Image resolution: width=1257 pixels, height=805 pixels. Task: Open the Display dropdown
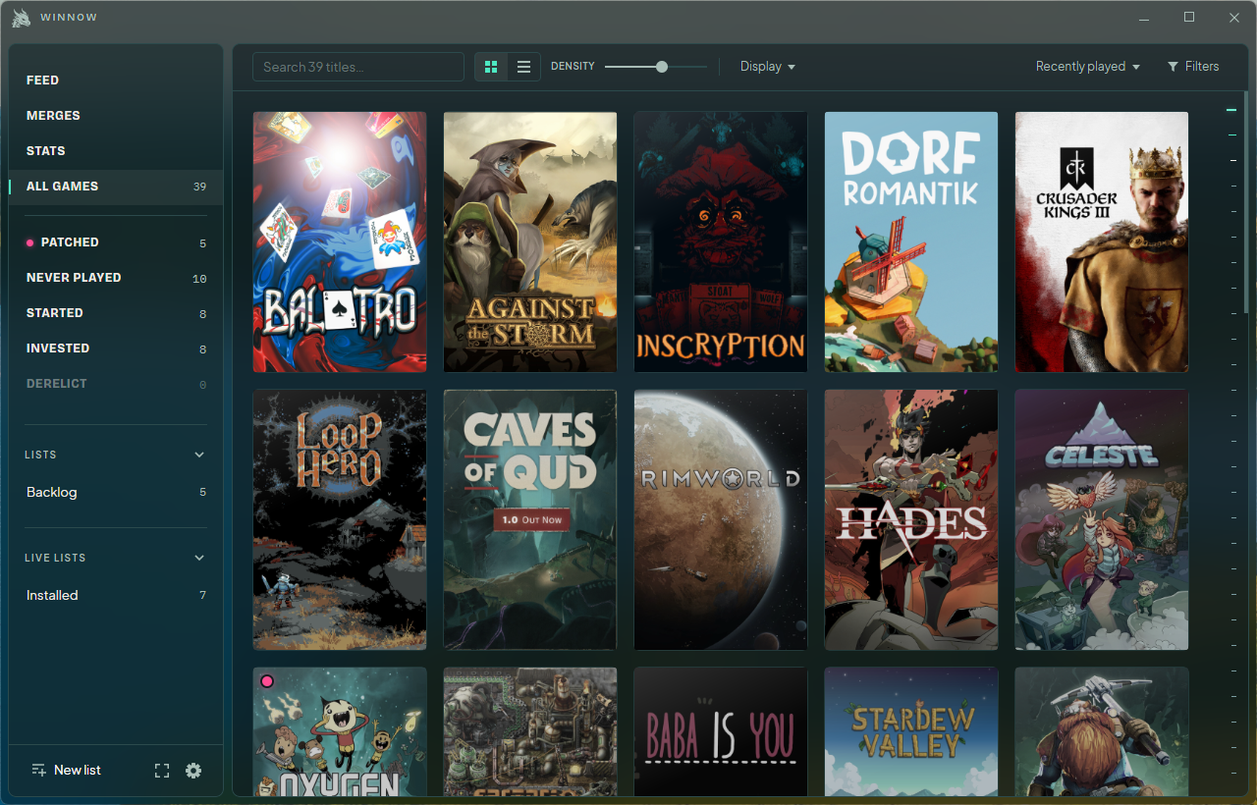pyautogui.click(x=768, y=67)
